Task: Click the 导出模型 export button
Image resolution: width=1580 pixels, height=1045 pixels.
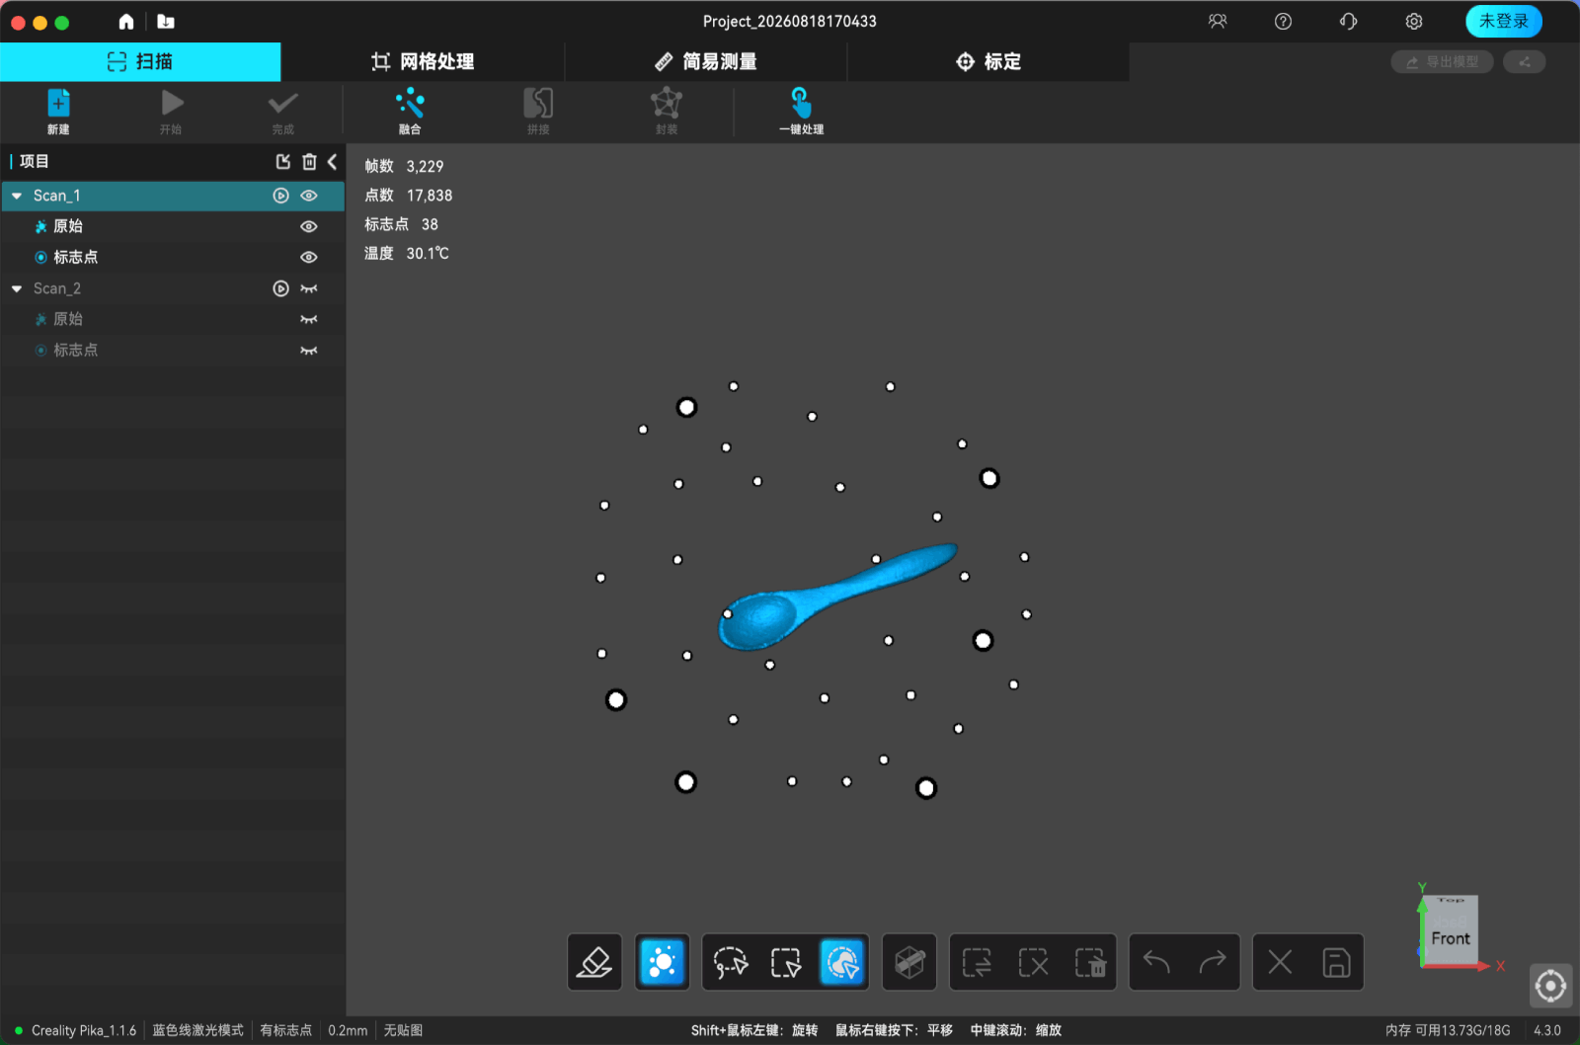Action: pos(1442,61)
